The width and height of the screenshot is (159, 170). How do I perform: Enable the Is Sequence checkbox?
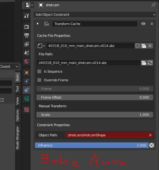39,71
